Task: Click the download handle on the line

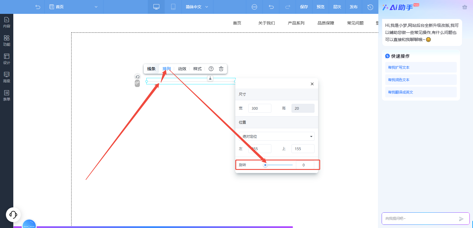Action: [x=210, y=78]
